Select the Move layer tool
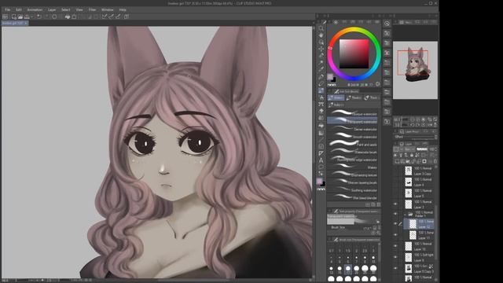Viewport: 503px width, 283px height. coord(321,49)
